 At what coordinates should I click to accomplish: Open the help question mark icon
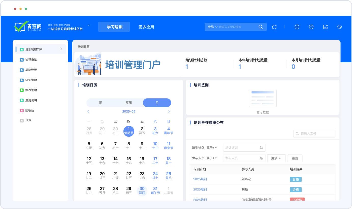coord(311,27)
